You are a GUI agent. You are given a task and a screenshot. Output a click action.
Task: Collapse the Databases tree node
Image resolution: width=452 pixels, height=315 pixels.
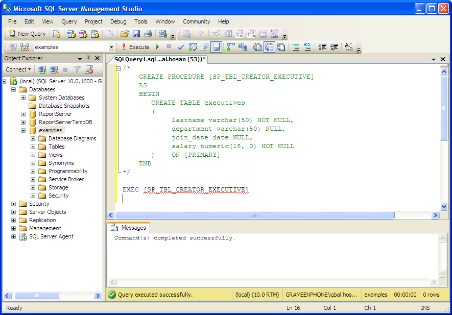tap(14, 89)
